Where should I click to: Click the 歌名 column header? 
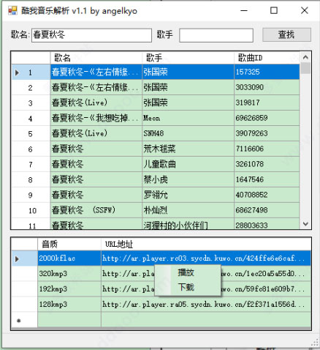tap(96, 58)
